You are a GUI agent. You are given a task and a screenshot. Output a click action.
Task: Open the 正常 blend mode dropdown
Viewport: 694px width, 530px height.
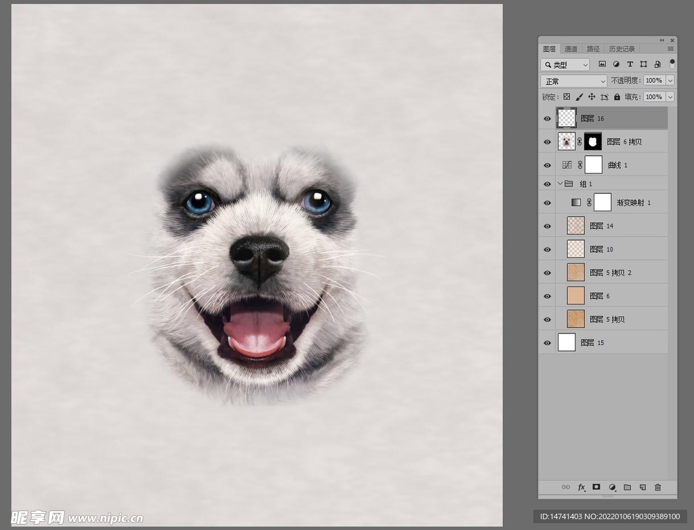(x=573, y=81)
